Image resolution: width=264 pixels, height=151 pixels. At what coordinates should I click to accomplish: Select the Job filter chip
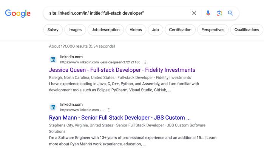tap(155, 30)
